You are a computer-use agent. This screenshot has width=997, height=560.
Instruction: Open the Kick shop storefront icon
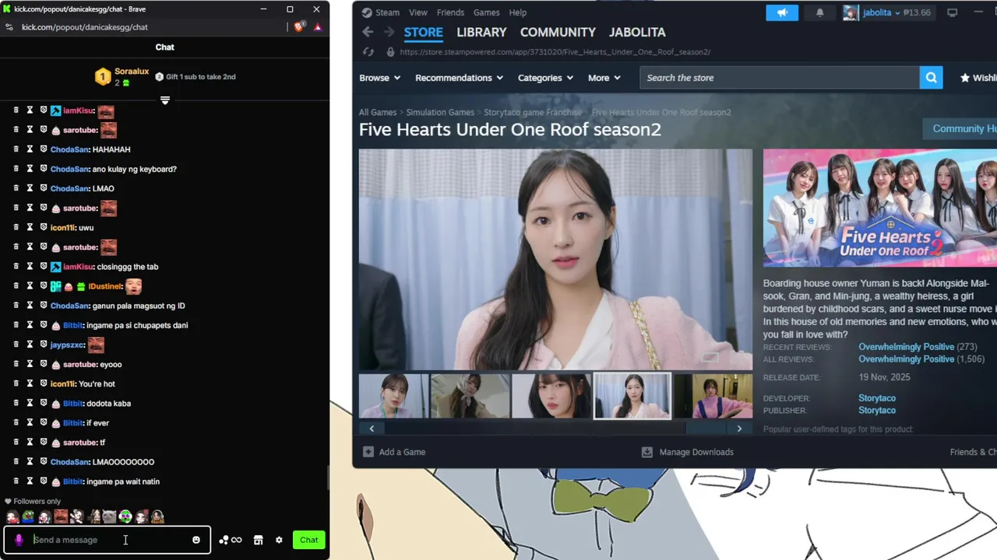[x=259, y=540]
